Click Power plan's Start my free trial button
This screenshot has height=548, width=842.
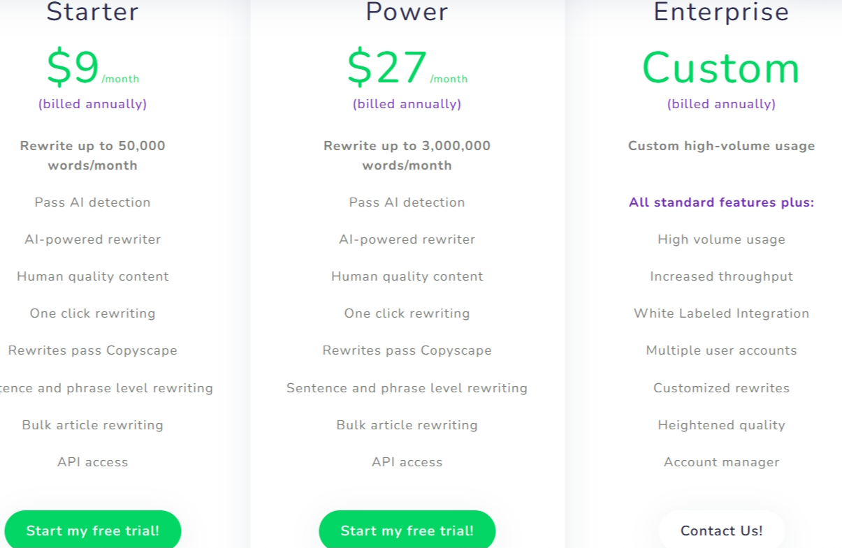click(407, 531)
